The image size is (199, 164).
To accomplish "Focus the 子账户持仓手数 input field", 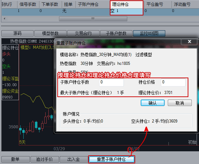I will pyautogui.click(x=112, y=82).
